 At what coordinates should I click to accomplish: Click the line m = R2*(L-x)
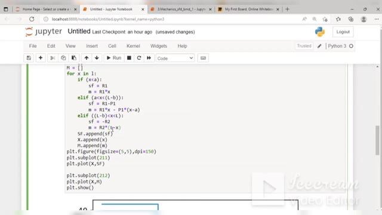(x=104, y=128)
